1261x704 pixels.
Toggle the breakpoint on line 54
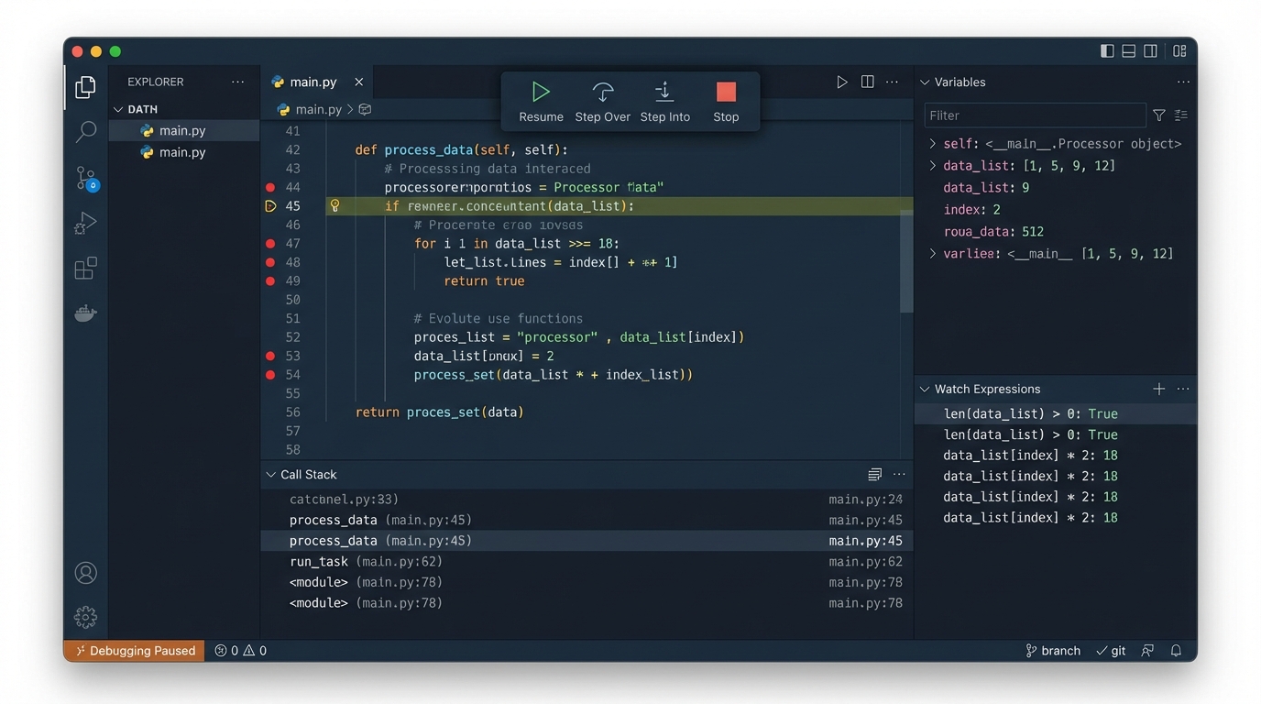[x=270, y=374]
